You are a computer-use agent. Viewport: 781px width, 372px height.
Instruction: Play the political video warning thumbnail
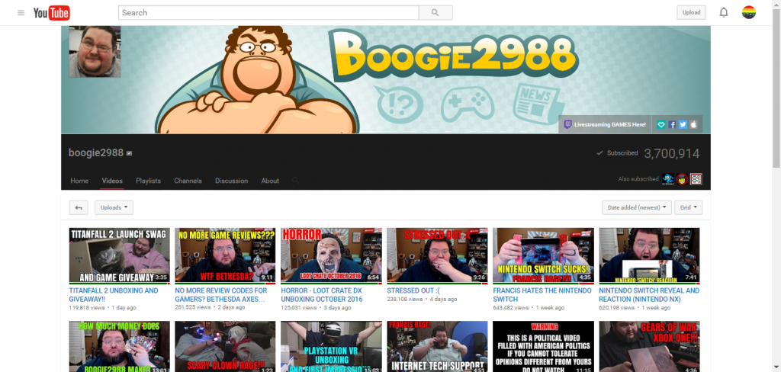(543, 347)
